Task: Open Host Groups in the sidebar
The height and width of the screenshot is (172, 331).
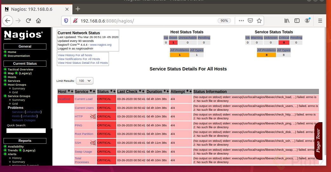Action: tap(17, 84)
